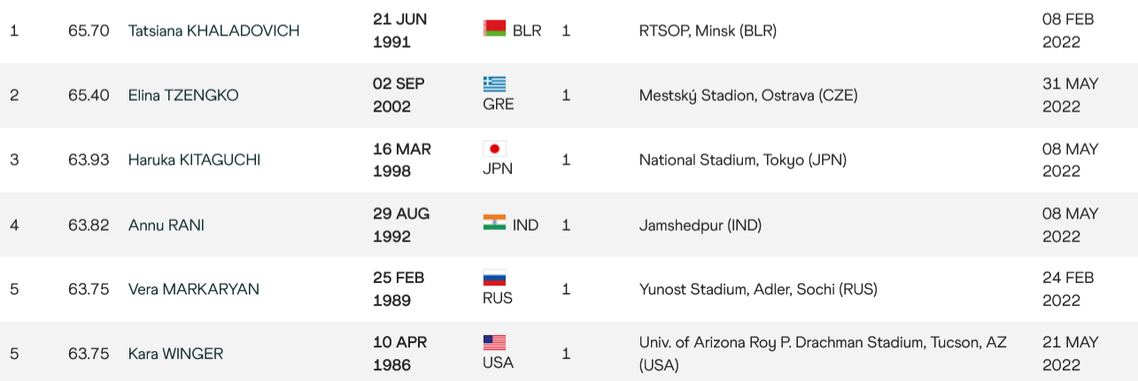The image size is (1138, 381).
Task: Click National Stadium, Tokyo venue text
Action: [x=742, y=160]
